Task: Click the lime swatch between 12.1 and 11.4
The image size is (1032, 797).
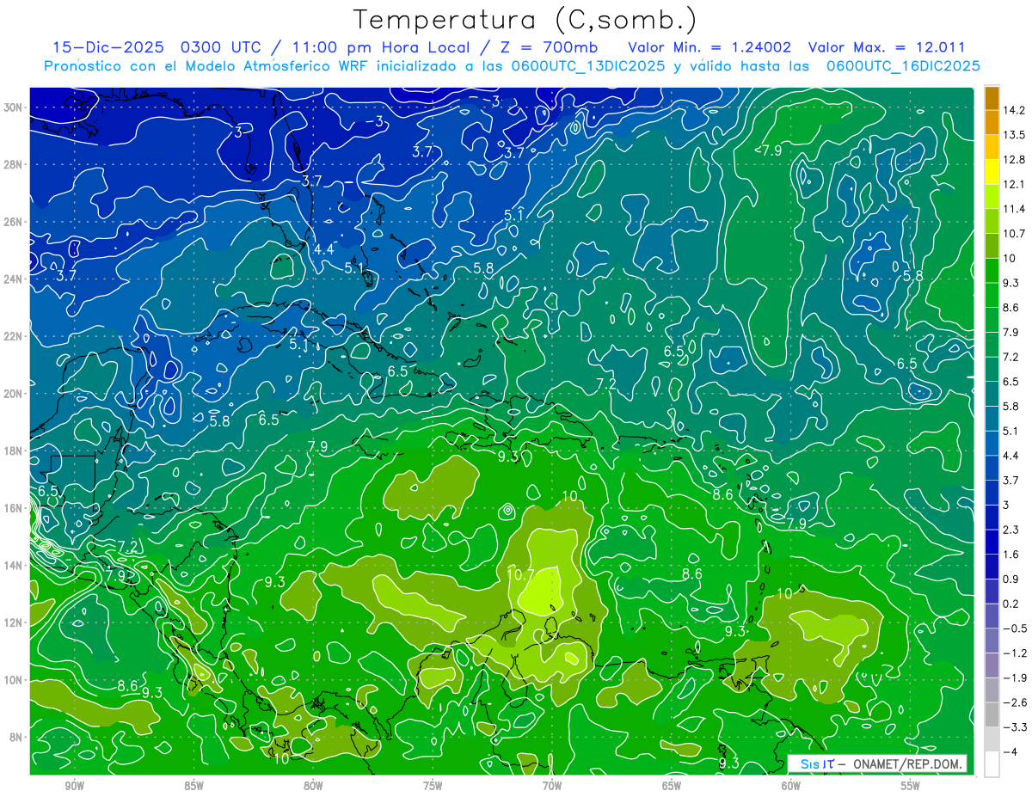Action: click(992, 196)
